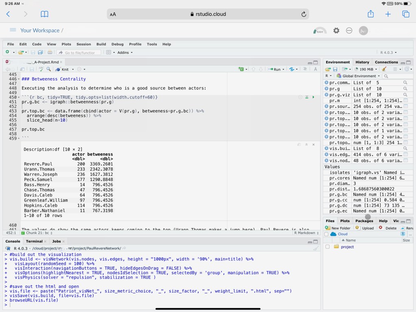Check the project folder checkbox
The height and width of the screenshot is (312, 416).
click(327, 247)
